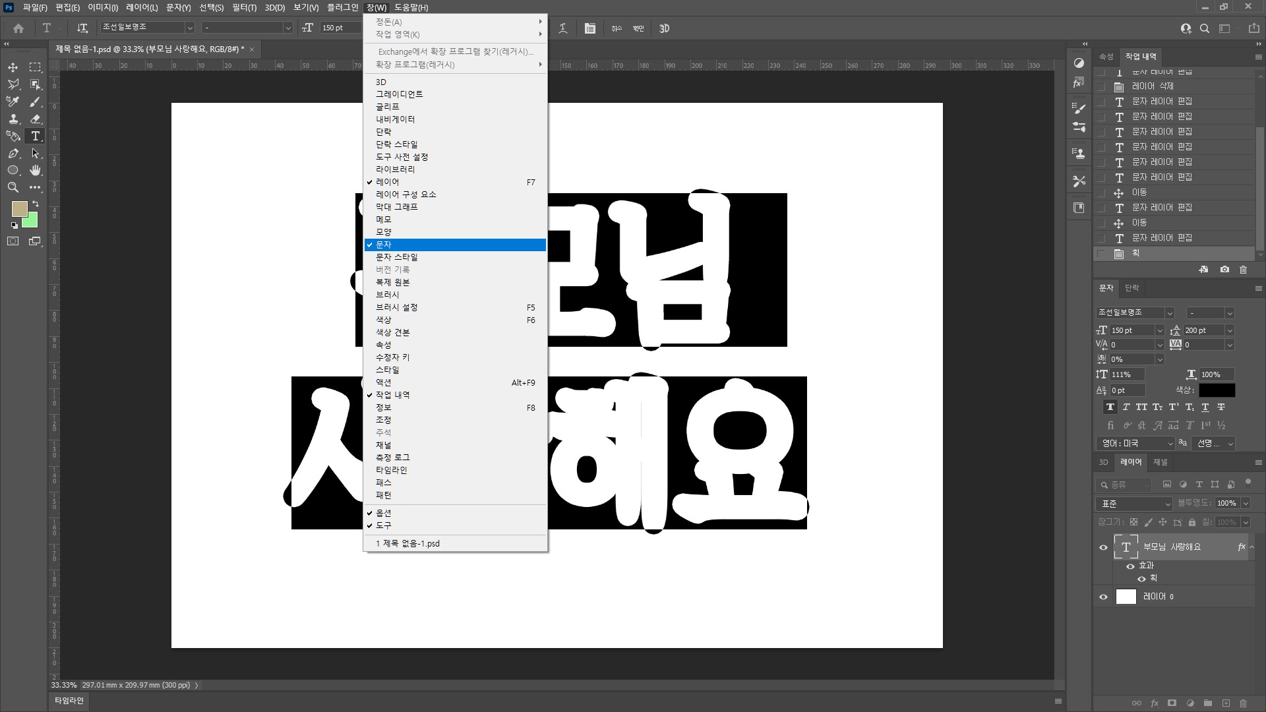The height and width of the screenshot is (712, 1266).
Task: Select the Move tool in toolbar
Action: (13, 67)
